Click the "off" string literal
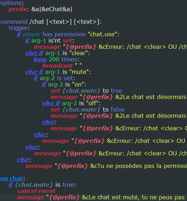Image resolution: width=187 pixels, height=201 pixels. coord(92,103)
